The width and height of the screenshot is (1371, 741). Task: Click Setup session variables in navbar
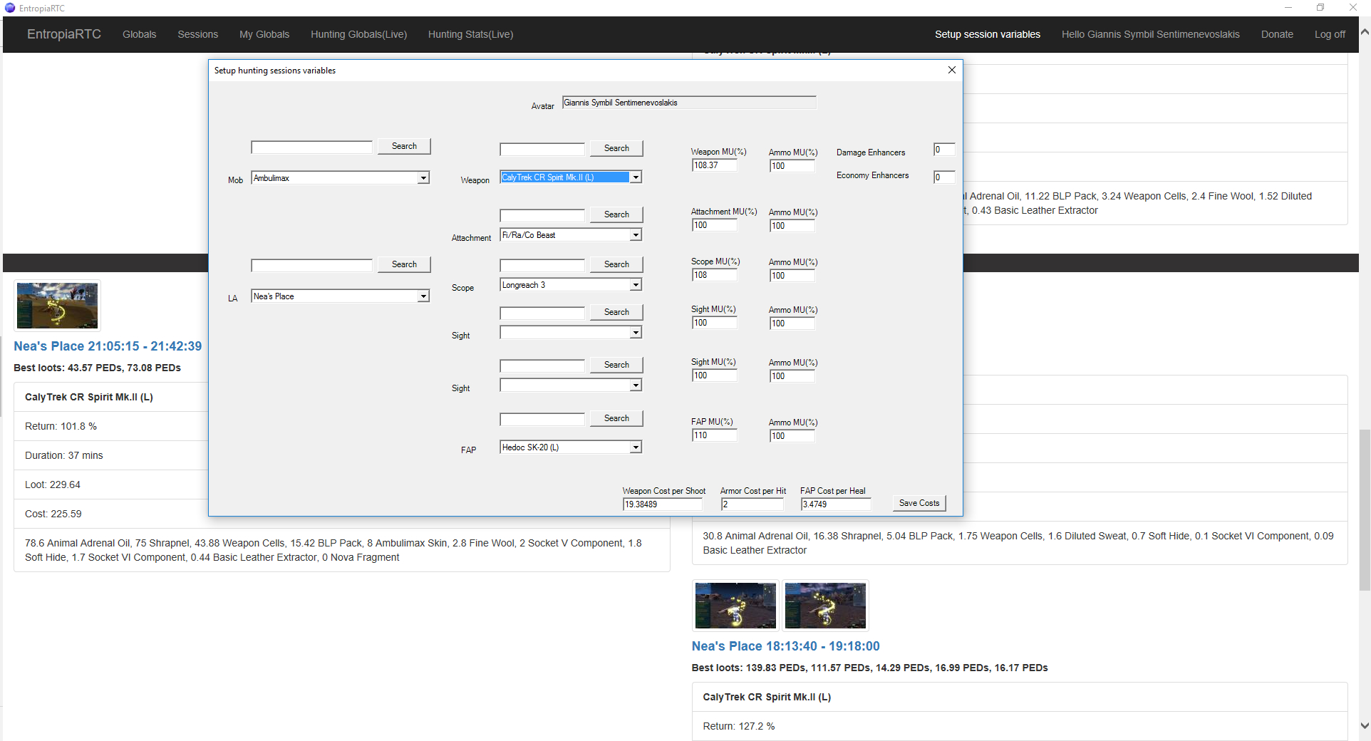tap(988, 34)
